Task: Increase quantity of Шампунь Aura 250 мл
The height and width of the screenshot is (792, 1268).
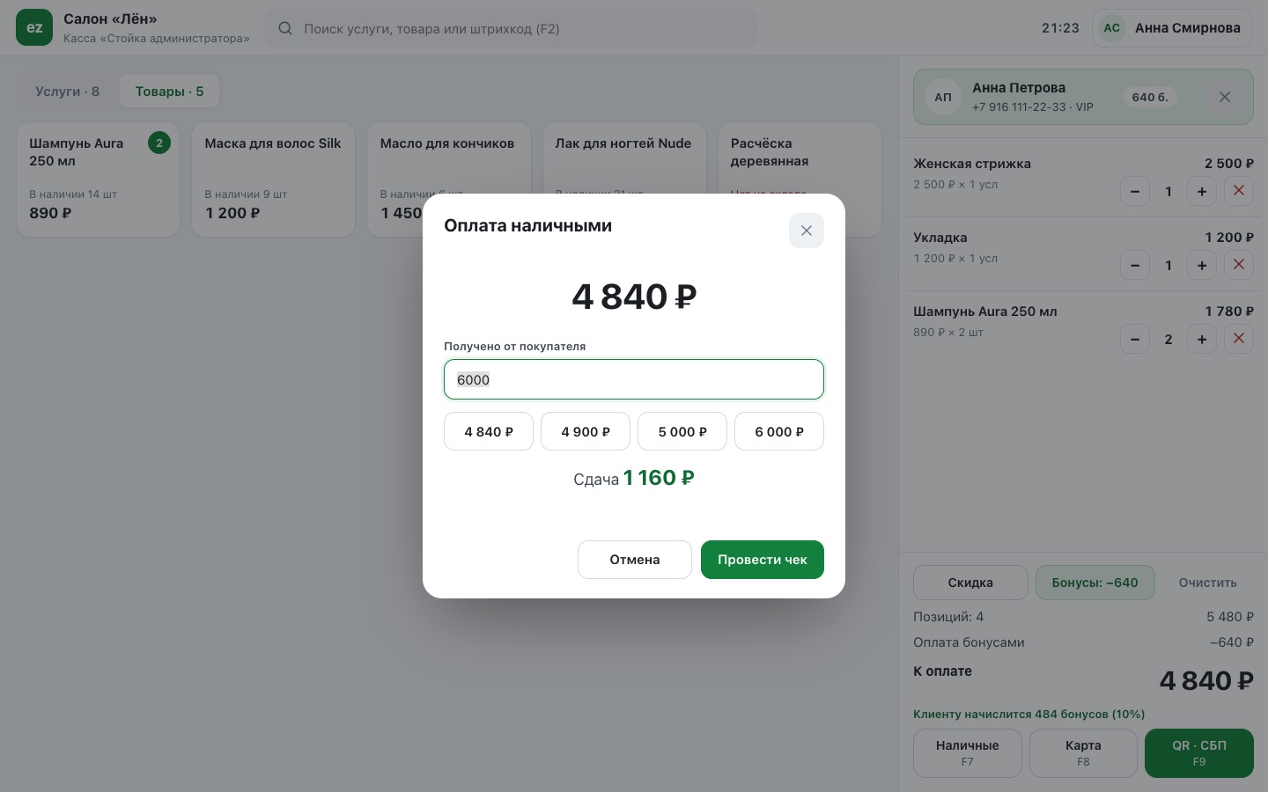Action: [x=1202, y=339]
